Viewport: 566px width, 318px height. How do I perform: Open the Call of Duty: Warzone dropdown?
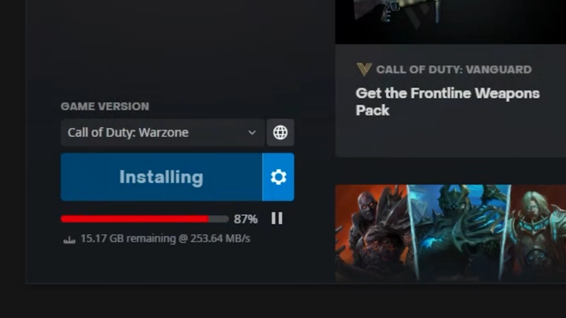pyautogui.click(x=163, y=132)
